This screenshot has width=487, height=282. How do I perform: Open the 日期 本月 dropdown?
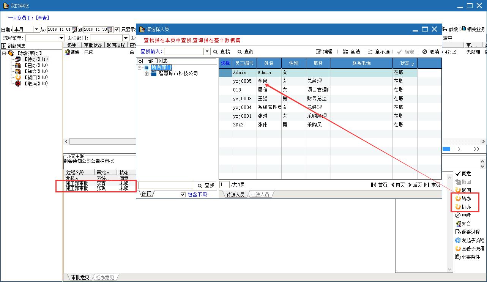click(36, 30)
